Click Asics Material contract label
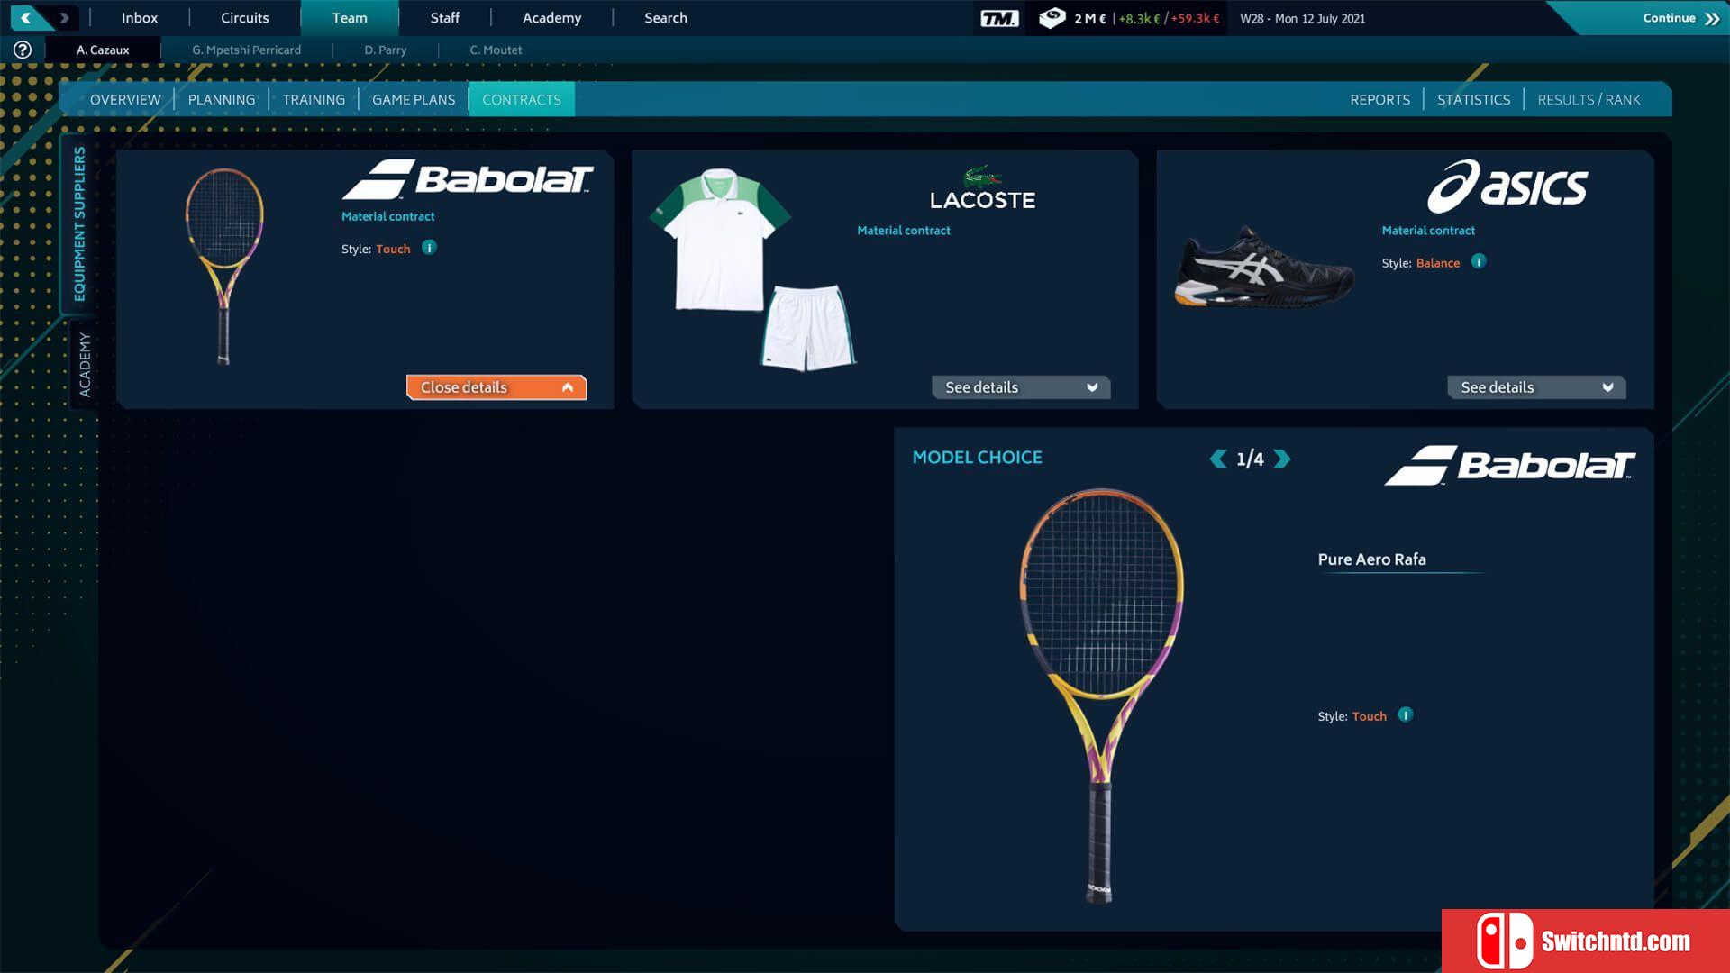Screen dimensions: 1730x973 tap(1428, 231)
